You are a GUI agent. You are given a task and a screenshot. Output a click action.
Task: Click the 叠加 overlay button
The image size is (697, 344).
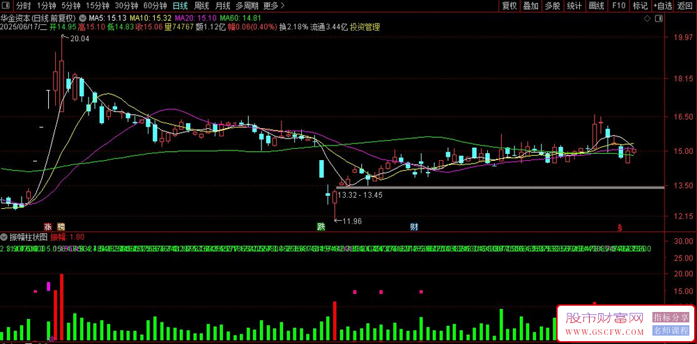coord(530,6)
